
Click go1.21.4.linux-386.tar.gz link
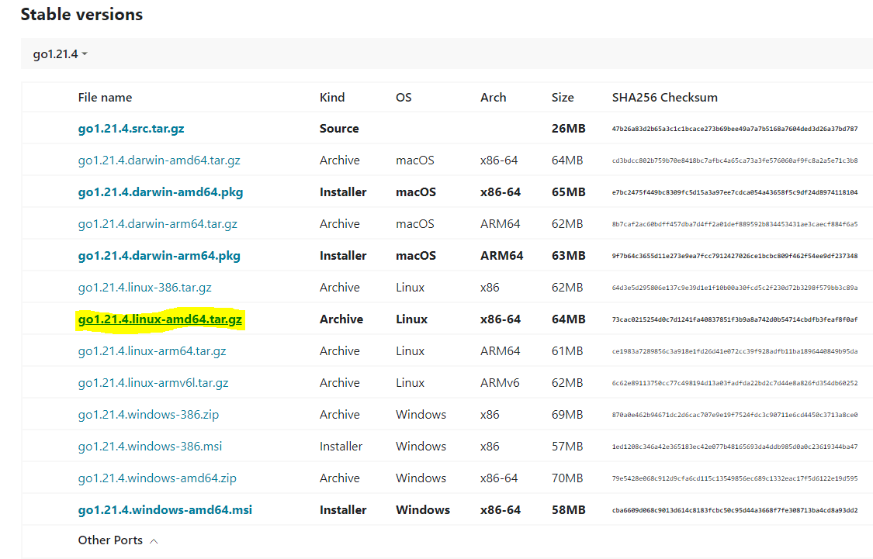144,288
